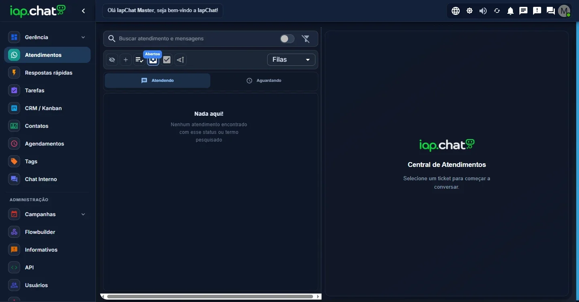The width and height of the screenshot is (579, 302).
Task: Expand the Gerência menu chevron
Action: coord(83,37)
